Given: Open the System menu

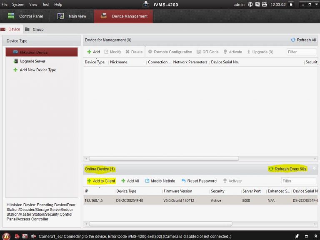Looking at the screenshot, I should coord(18,4).
